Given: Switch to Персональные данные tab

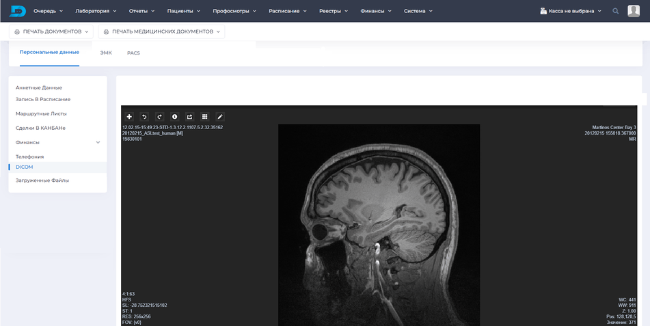Looking at the screenshot, I should [49, 52].
